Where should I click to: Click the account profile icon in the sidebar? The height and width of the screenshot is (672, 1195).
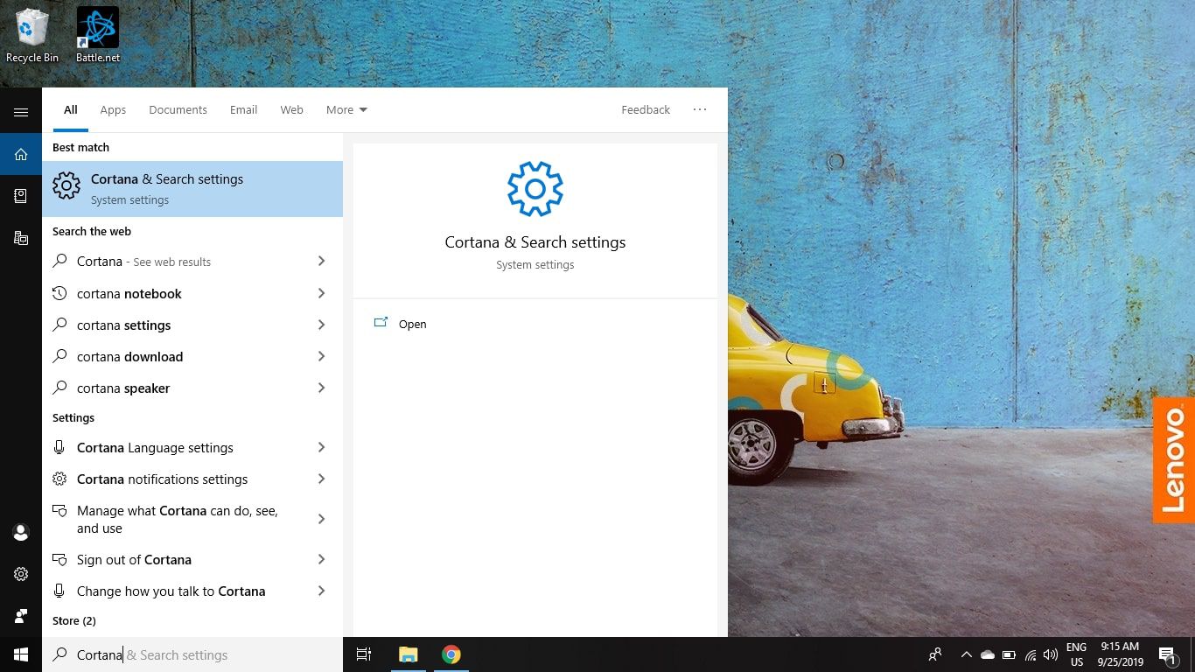(21, 532)
